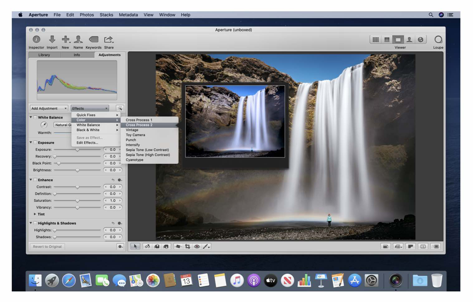Open the Add Adjustment dropdown
The width and height of the screenshot is (473, 302).
pyautogui.click(x=48, y=108)
